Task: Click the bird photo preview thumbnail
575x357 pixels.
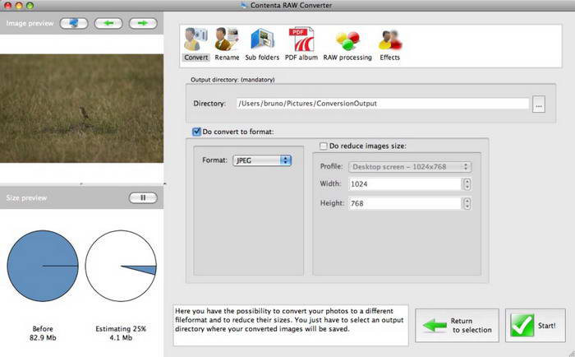Action: [82, 109]
